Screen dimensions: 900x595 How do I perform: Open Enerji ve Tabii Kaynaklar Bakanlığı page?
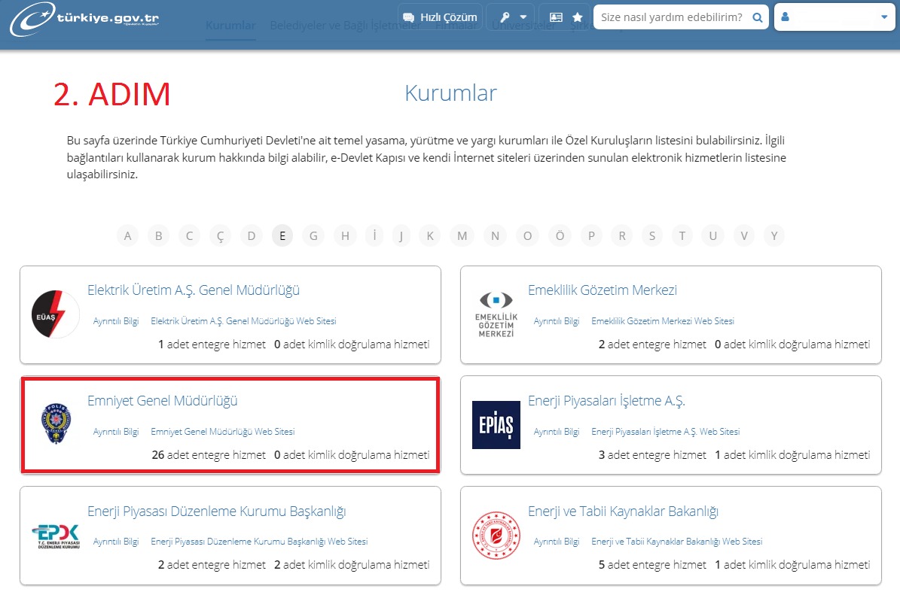pos(623,512)
